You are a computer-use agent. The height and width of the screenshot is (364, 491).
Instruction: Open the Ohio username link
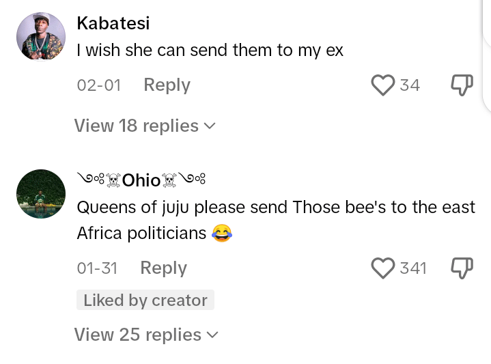pyautogui.click(x=141, y=180)
